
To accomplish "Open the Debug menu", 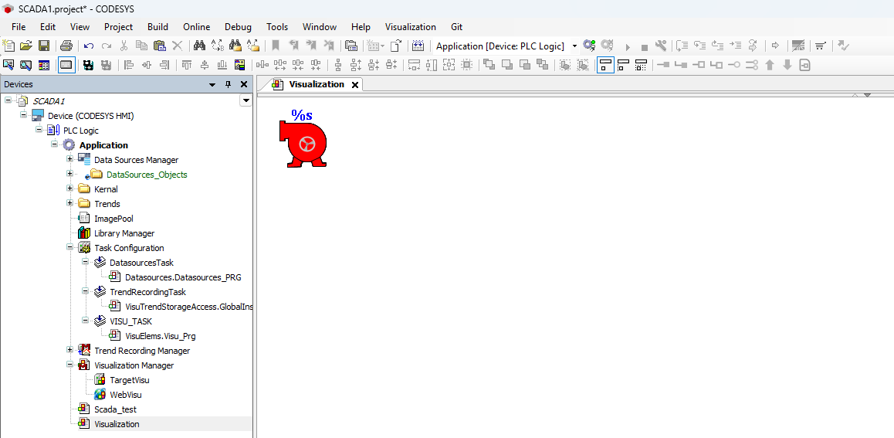I will point(238,27).
